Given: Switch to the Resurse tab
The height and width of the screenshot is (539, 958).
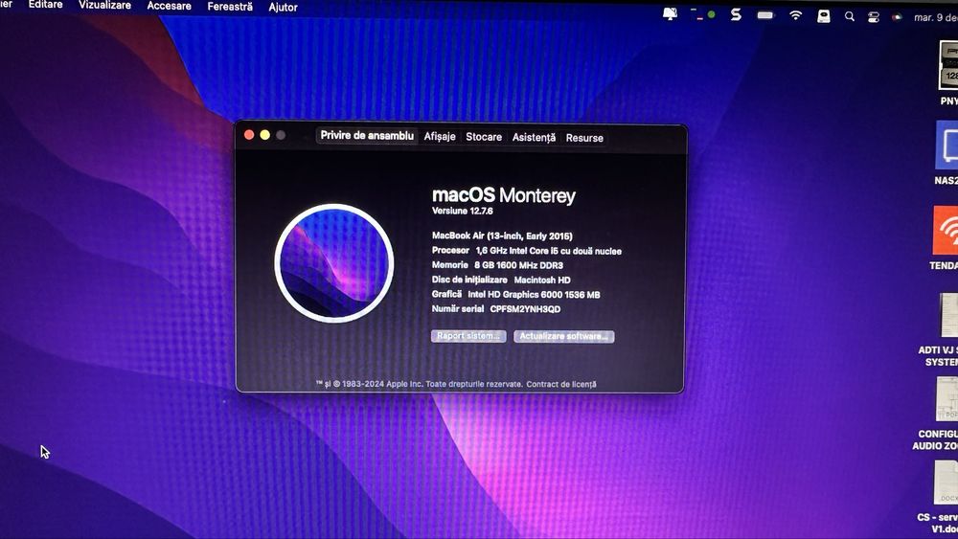Looking at the screenshot, I should 584,138.
